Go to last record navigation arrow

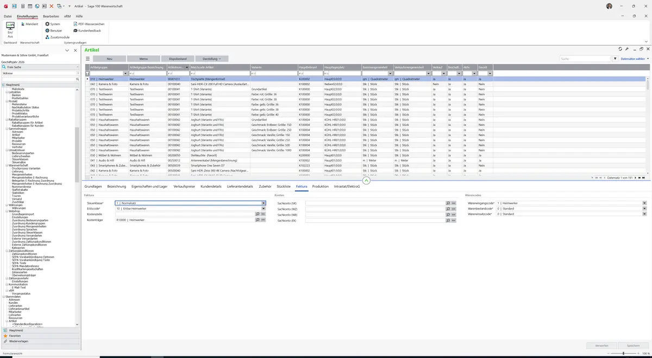point(644,177)
